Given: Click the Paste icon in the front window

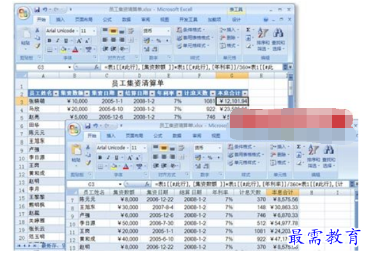Looking at the screenshot, I should (x=76, y=150).
